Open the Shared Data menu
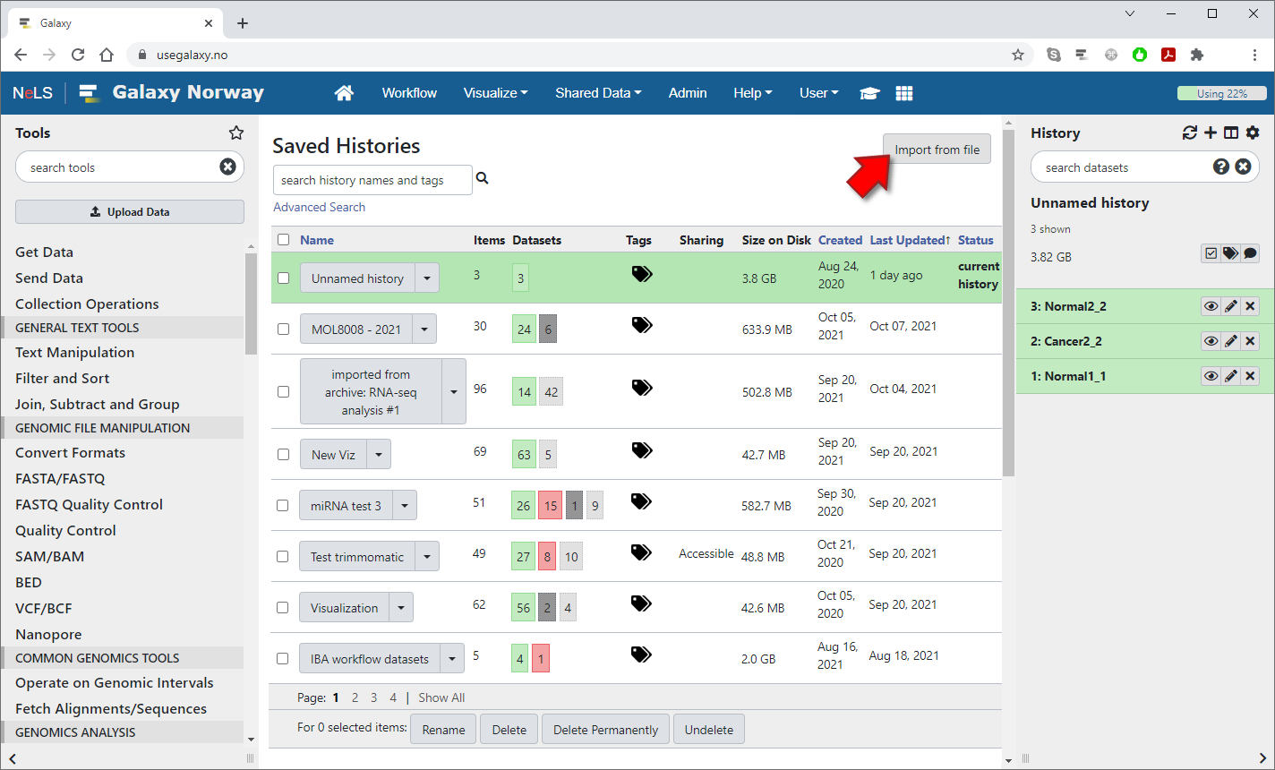Image resolution: width=1275 pixels, height=770 pixels. pyautogui.click(x=597, y=93)
